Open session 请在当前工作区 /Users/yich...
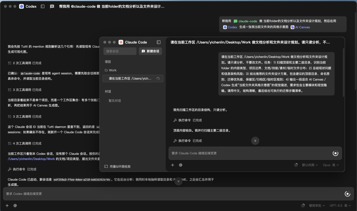357x211 pixels. tap(133, 79)
